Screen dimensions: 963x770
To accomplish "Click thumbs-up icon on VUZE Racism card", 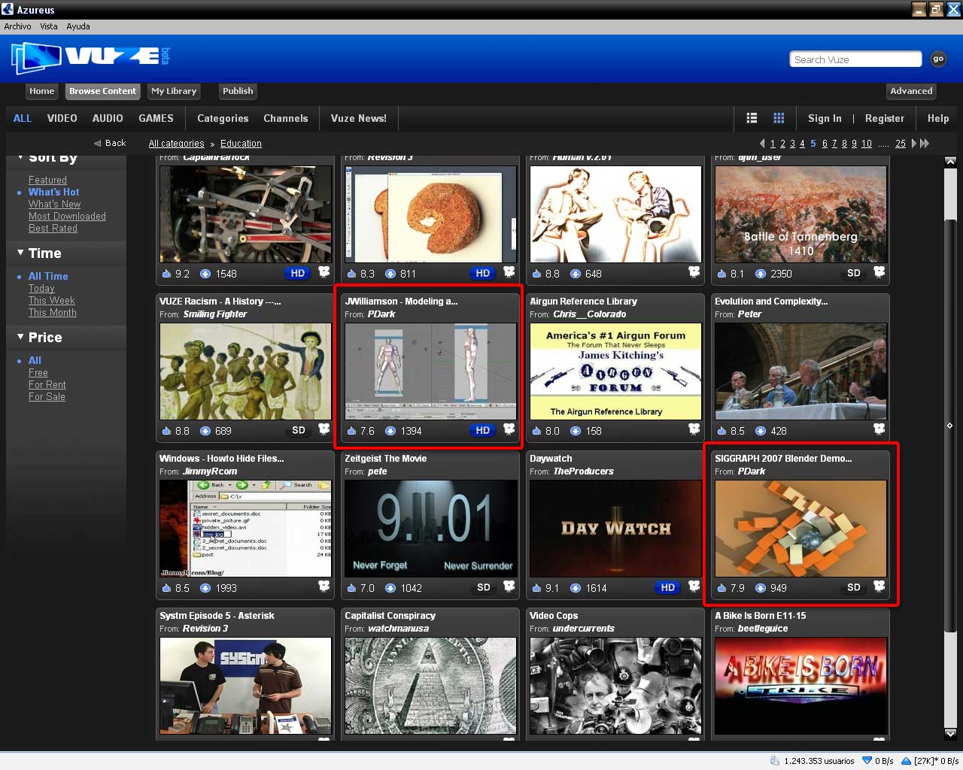I will [x=166, y=431].
